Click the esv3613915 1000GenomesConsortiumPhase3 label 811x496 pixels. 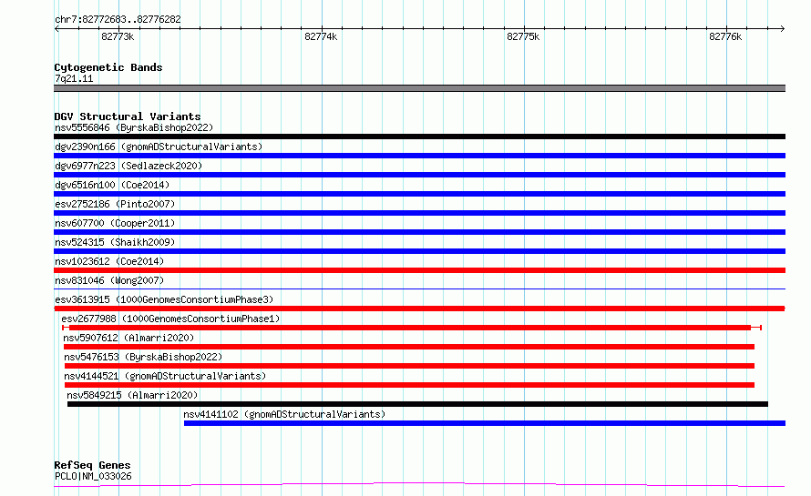click(x=164, y=299)
